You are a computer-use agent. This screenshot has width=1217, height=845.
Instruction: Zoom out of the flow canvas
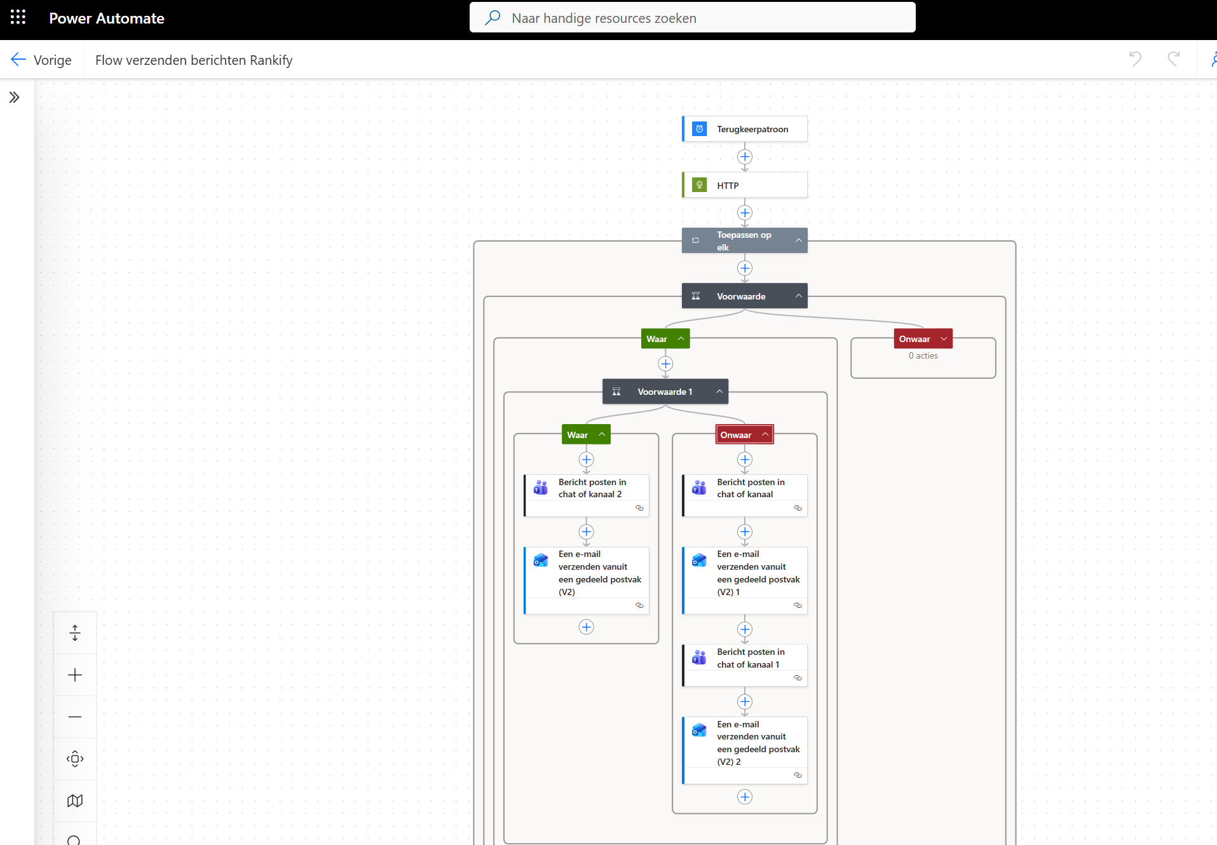click(74, 717)
